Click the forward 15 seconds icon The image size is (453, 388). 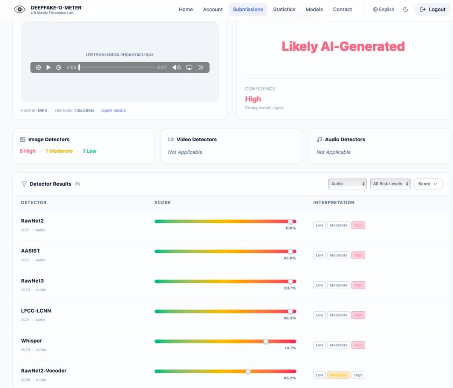(58, 67)
